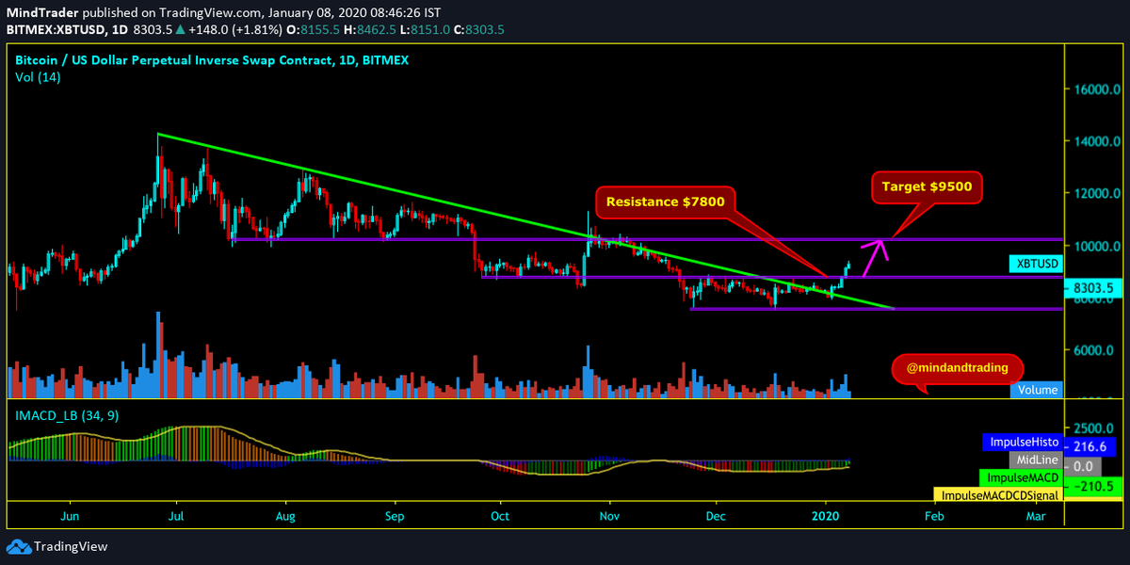Click the ImpulseHisto label tag
Image resolution: width=1130 pixels, height=565 pixels.
tap(1021, 442)
